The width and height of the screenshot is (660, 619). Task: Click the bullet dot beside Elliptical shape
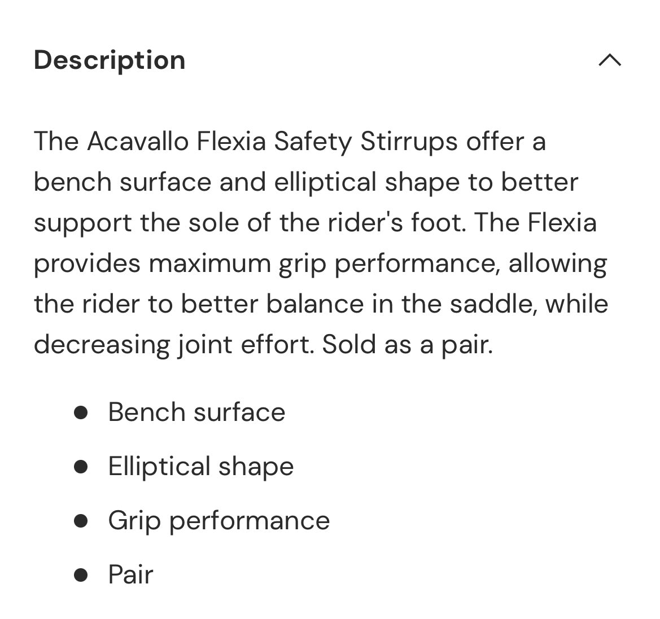pos(81,467)
